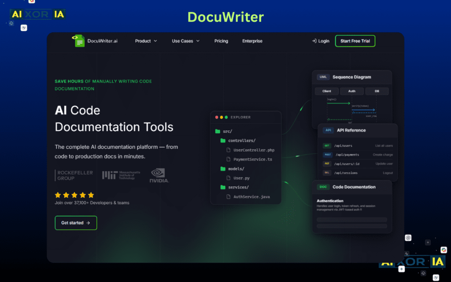The image size is (451, 282).
Task: Open the Enterprise menu item
Action: (x=252, y=41)
